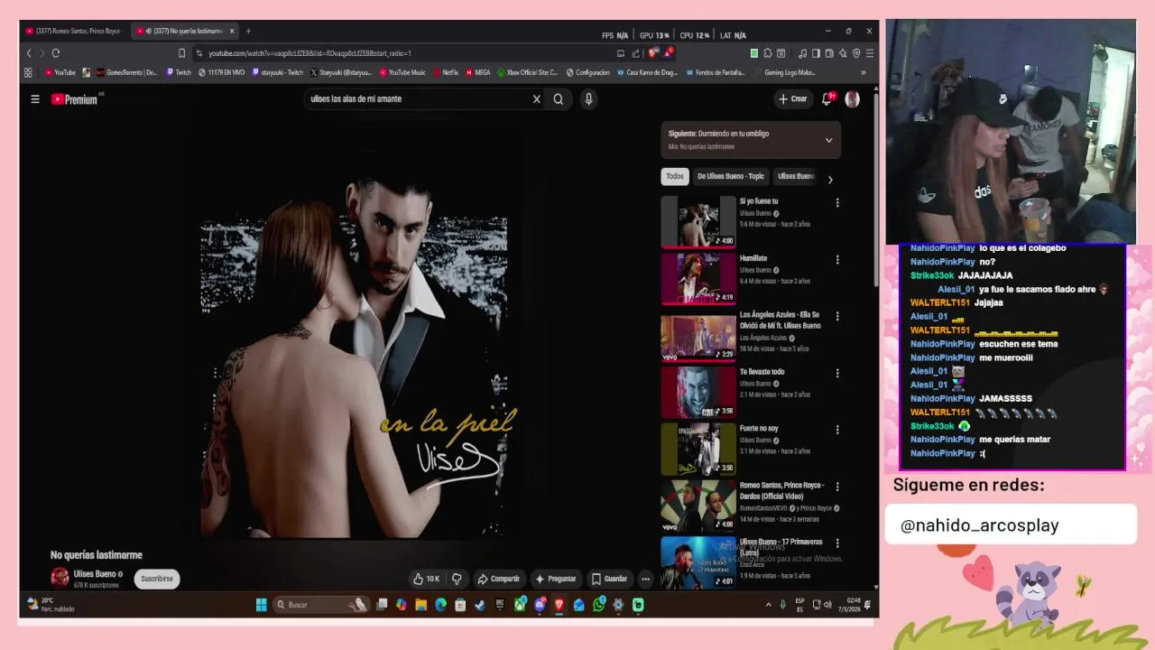Viewport: 1155px width, 650px height.
Task: Open the weather widget showing 20°C
Action: (51, 605)
